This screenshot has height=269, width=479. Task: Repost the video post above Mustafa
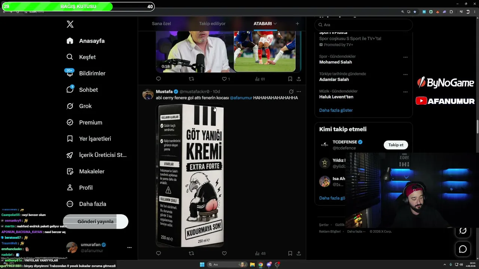[191, 79]
